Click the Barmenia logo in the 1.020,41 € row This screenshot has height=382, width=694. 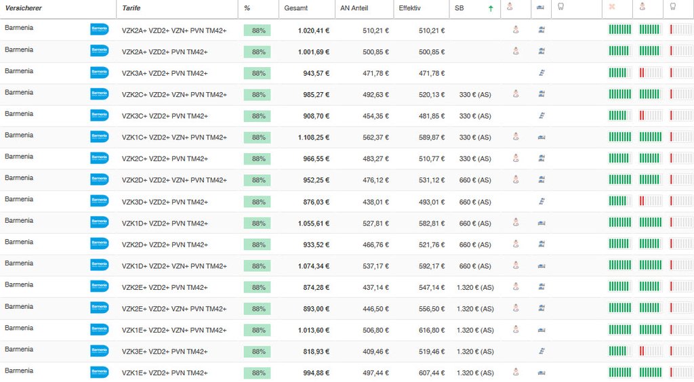click(100, 30)
